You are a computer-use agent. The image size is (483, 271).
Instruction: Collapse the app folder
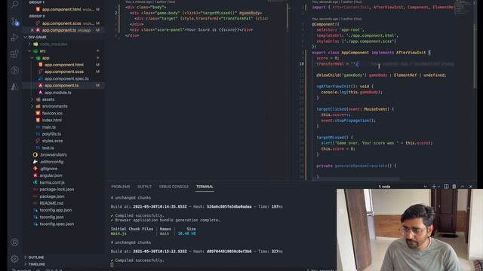32,58
